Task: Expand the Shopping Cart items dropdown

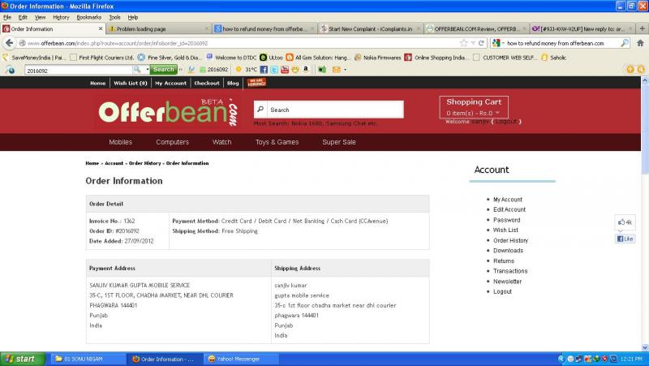Action: (497, 113)
